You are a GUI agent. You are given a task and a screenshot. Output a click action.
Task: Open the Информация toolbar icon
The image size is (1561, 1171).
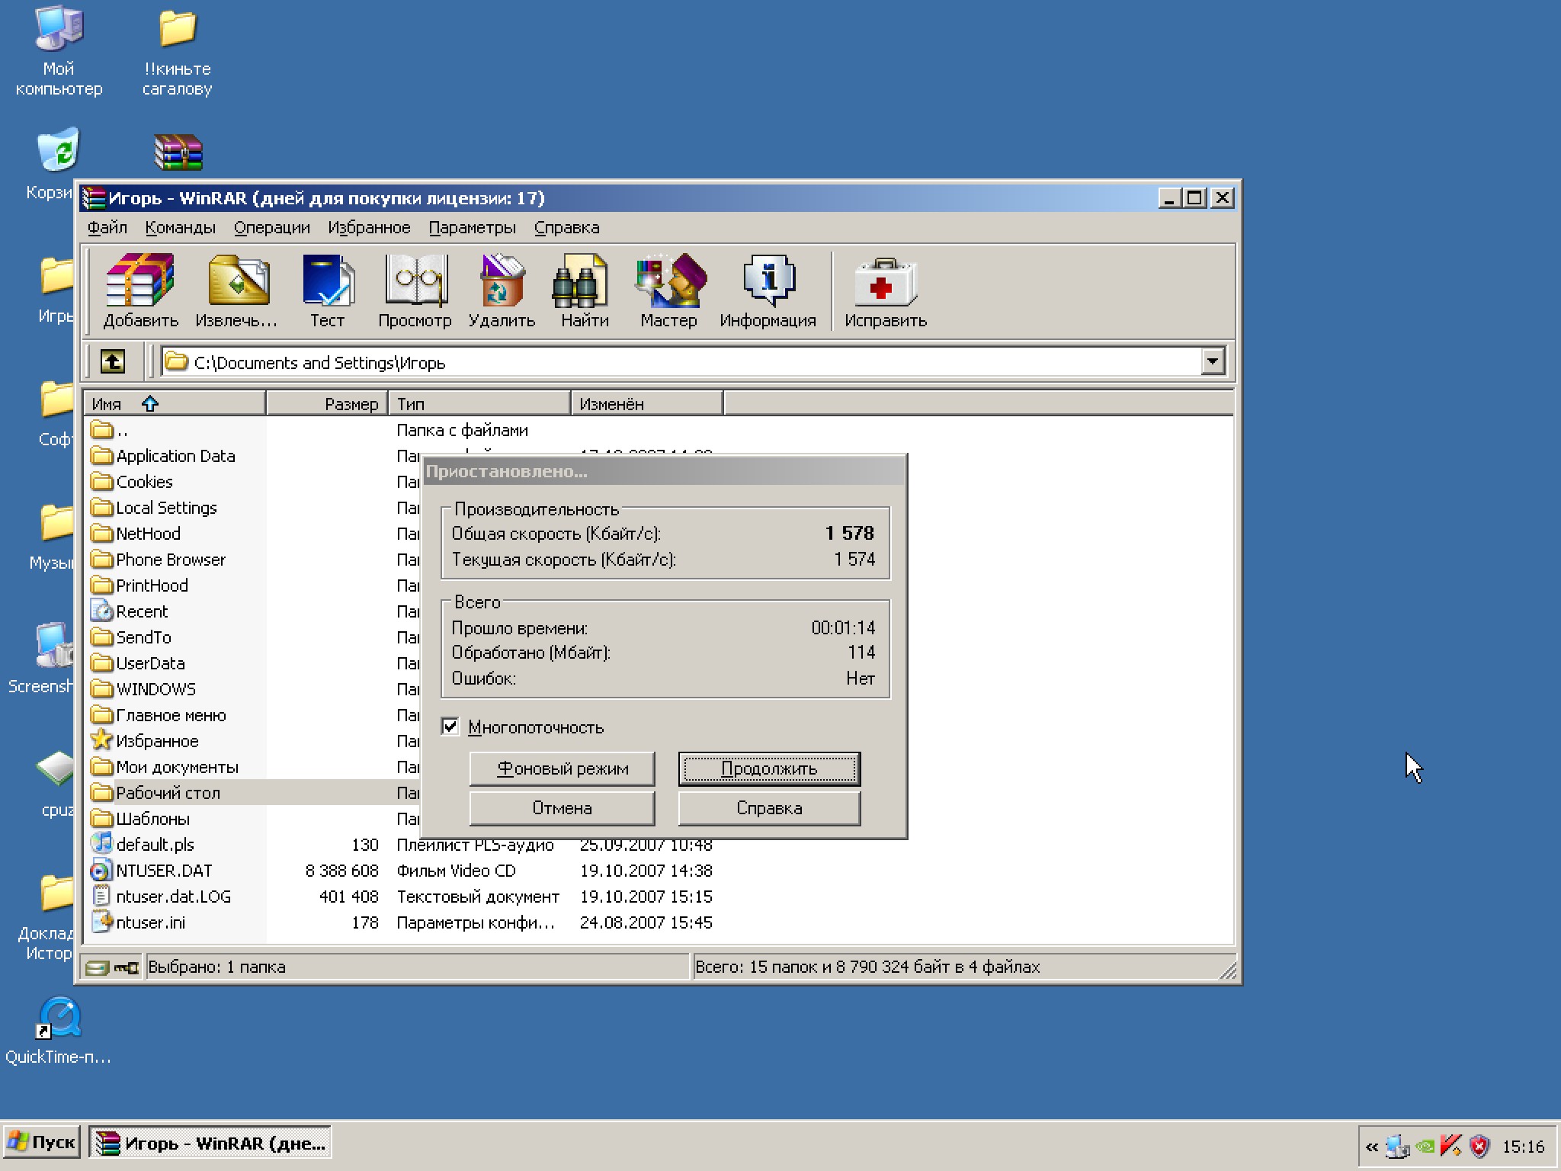coord(768,291)
